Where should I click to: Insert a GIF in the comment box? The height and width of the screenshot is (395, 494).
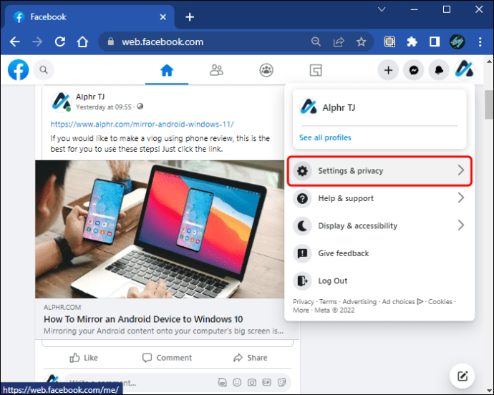(x=266, y=382)
